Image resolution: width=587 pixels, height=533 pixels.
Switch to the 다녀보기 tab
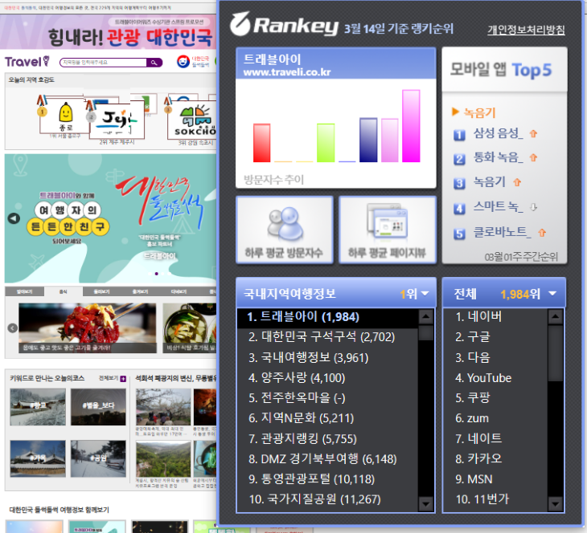point(179,291)
